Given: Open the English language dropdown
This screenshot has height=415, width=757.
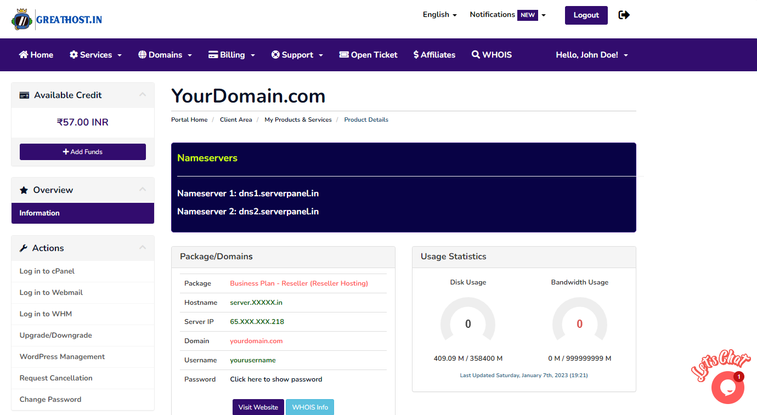Looking at the screenshot, I should pyautogui.click(x=439, y=15).
